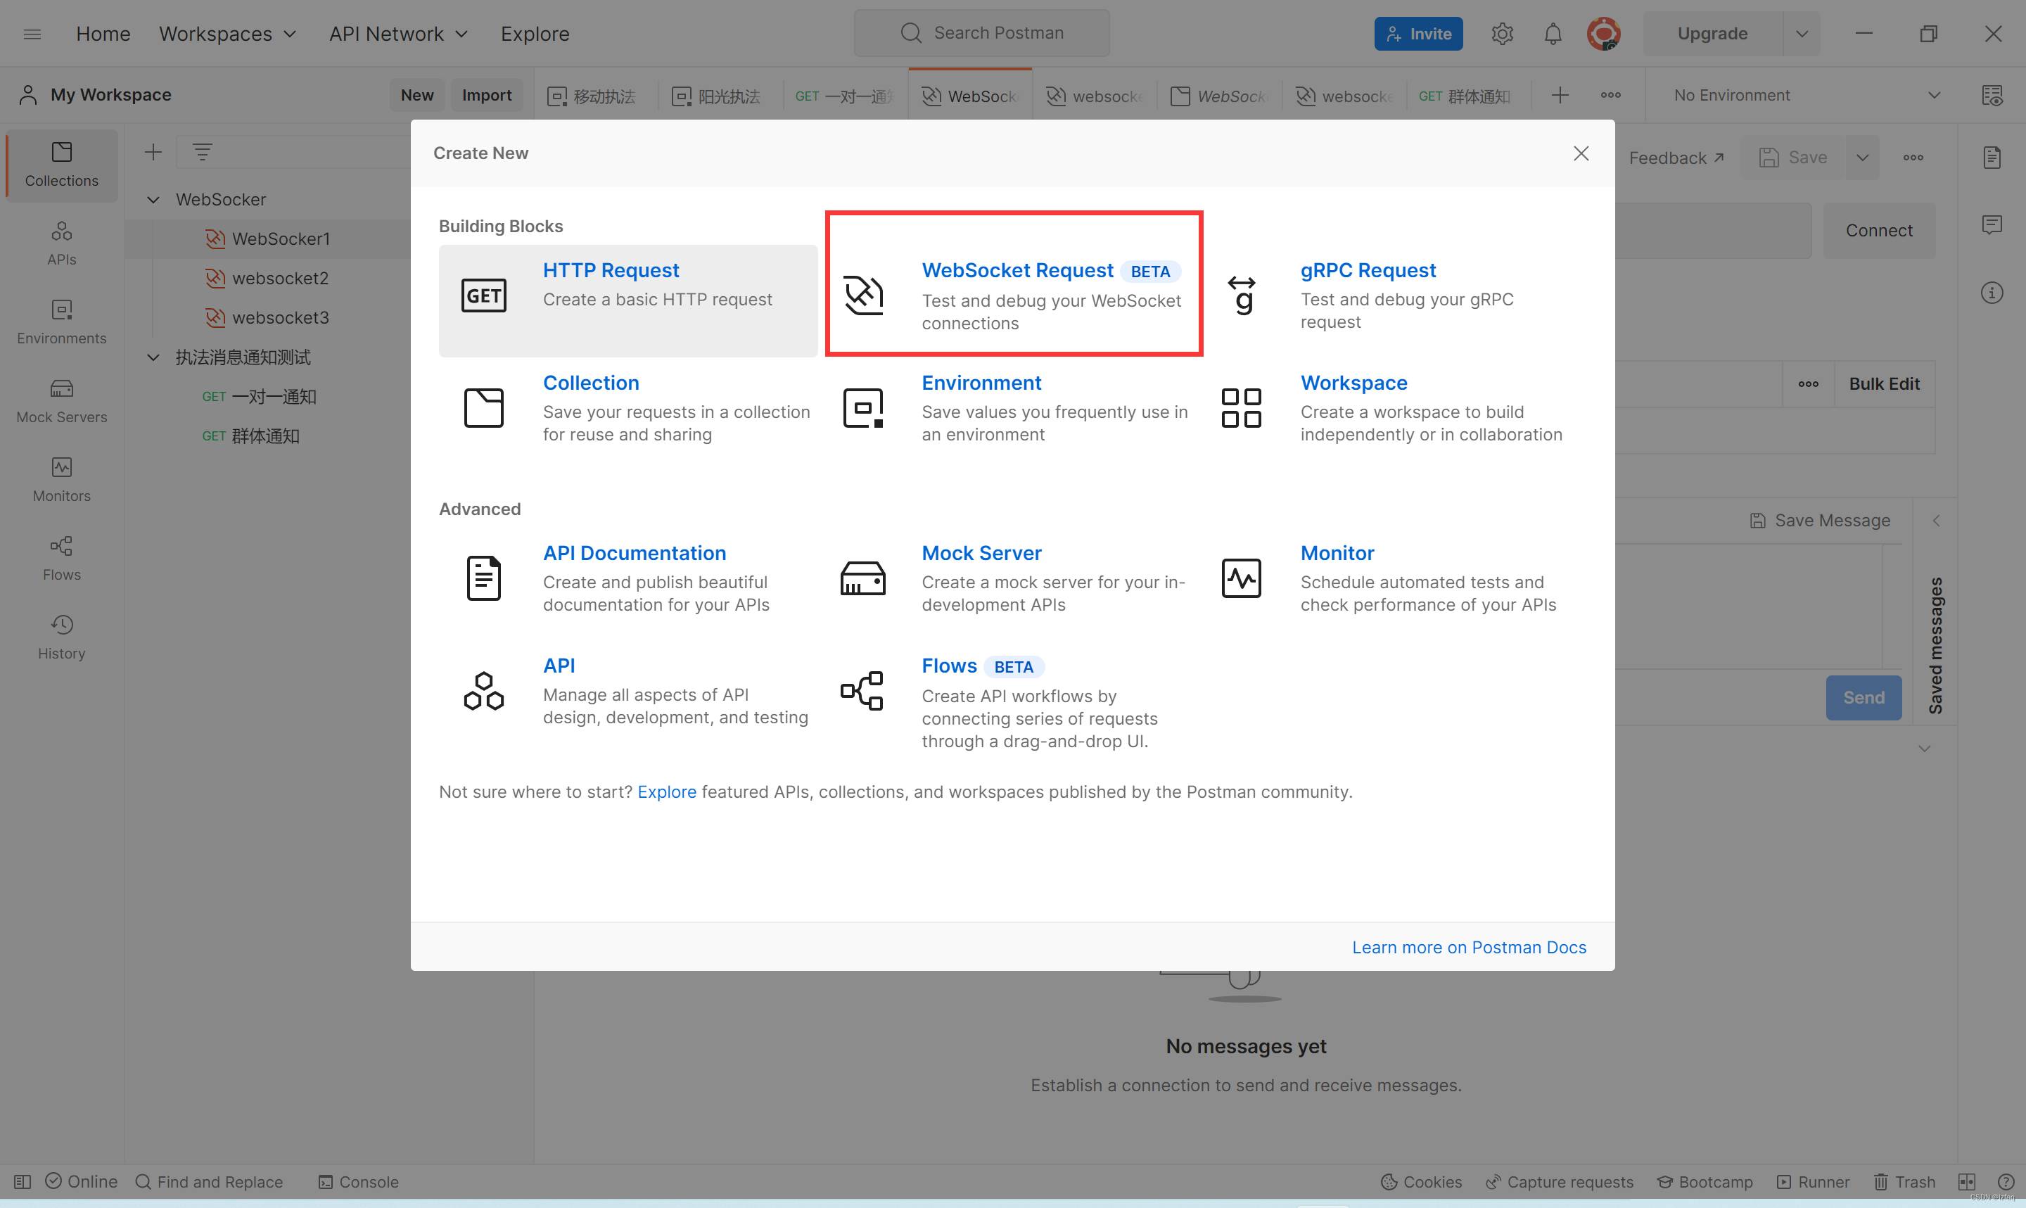Open the Save dropdown arrow

tap(1861, 157)
